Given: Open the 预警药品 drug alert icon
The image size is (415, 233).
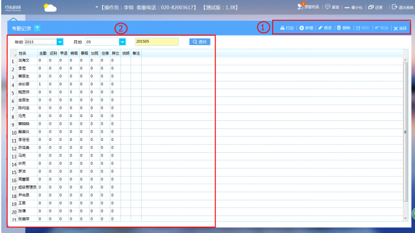Looking at the screenshot, I should 300,6.
